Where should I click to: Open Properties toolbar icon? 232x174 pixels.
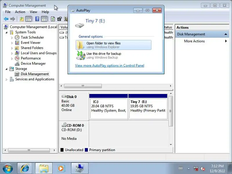[x=59, y=19]
